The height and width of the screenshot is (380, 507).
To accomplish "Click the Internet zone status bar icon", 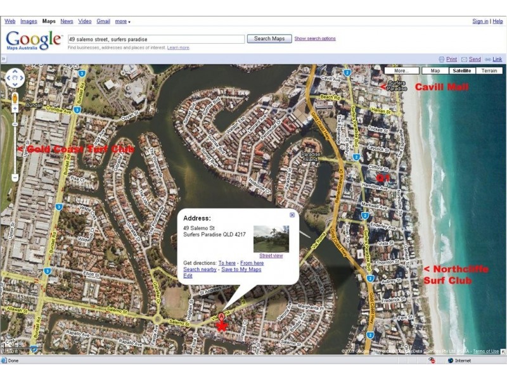I will pyautogui.click(x=451, y=360).
